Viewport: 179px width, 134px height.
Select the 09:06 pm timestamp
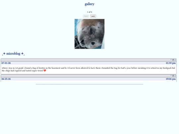(171, 79)
